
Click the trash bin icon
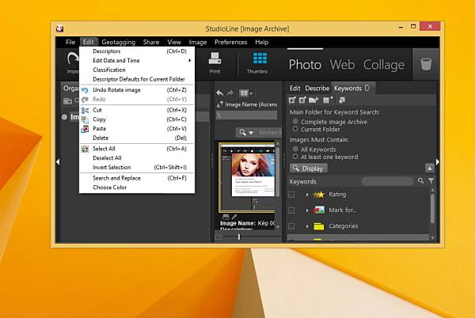coord(426,64)
